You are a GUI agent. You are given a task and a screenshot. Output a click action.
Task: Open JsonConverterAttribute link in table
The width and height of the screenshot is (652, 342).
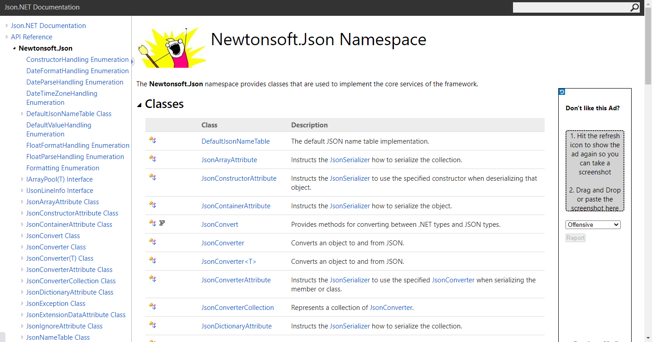coord(236,280)
